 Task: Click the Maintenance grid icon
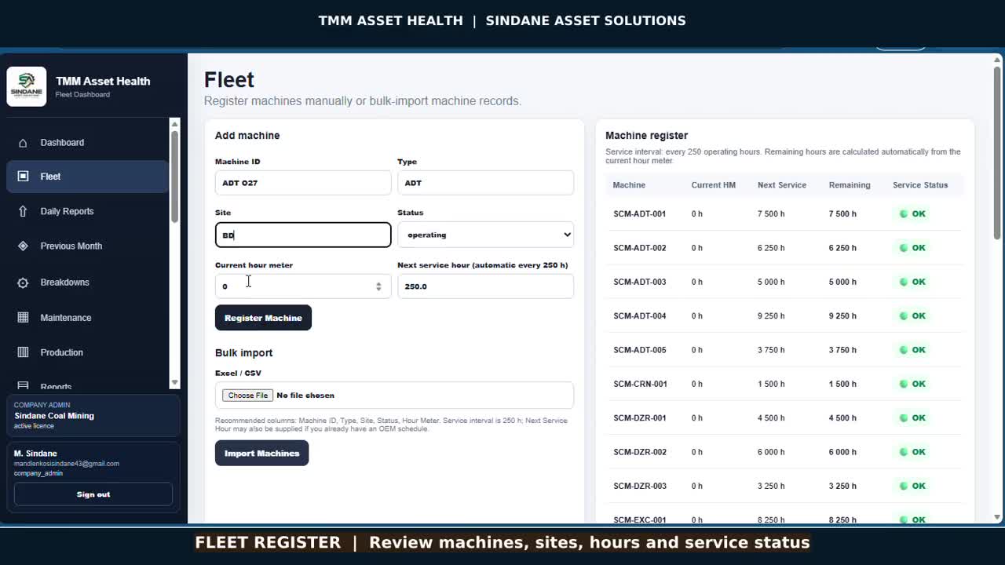23,318
